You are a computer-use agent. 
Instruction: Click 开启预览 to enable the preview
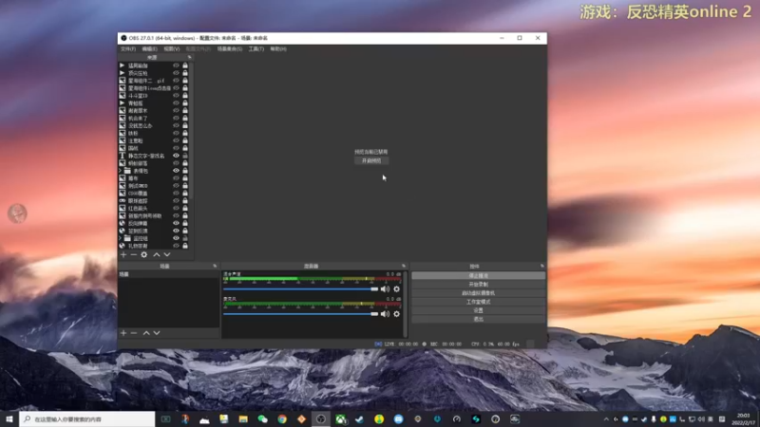371,160
